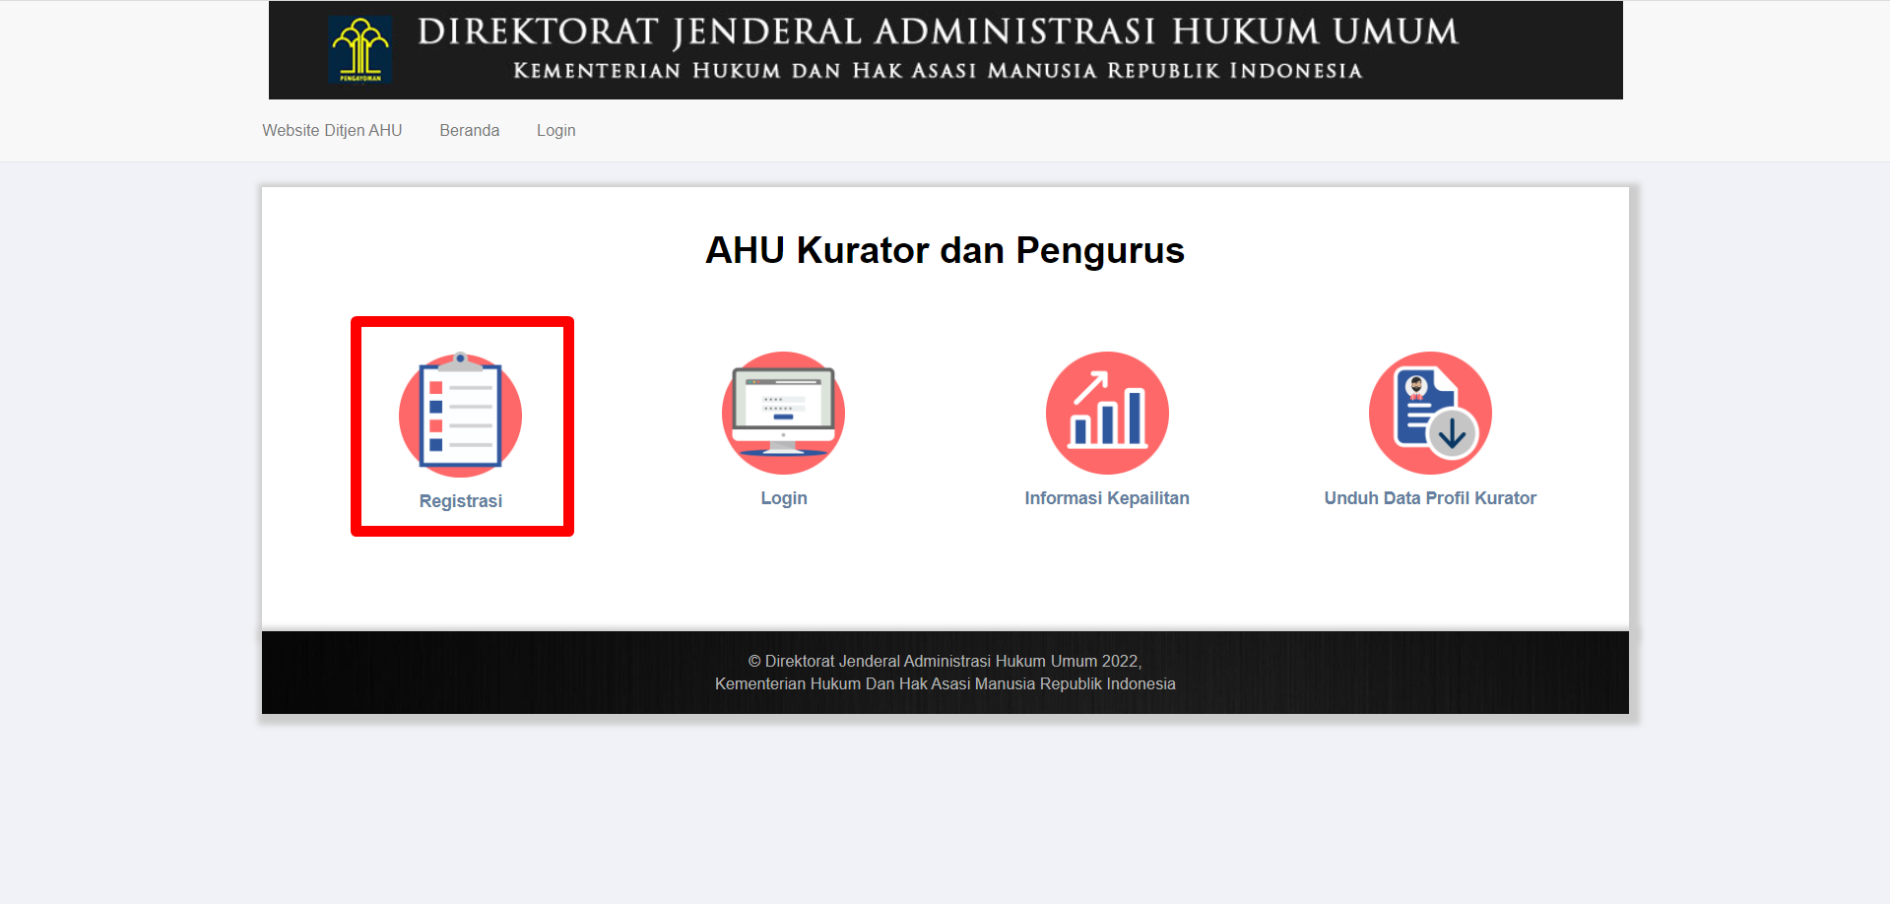The height and width of the screenshot is (904, 1890).
Task: Click the footer Kementerian Hukum Republik Indonesia line
Action: (x=945, y=683)
